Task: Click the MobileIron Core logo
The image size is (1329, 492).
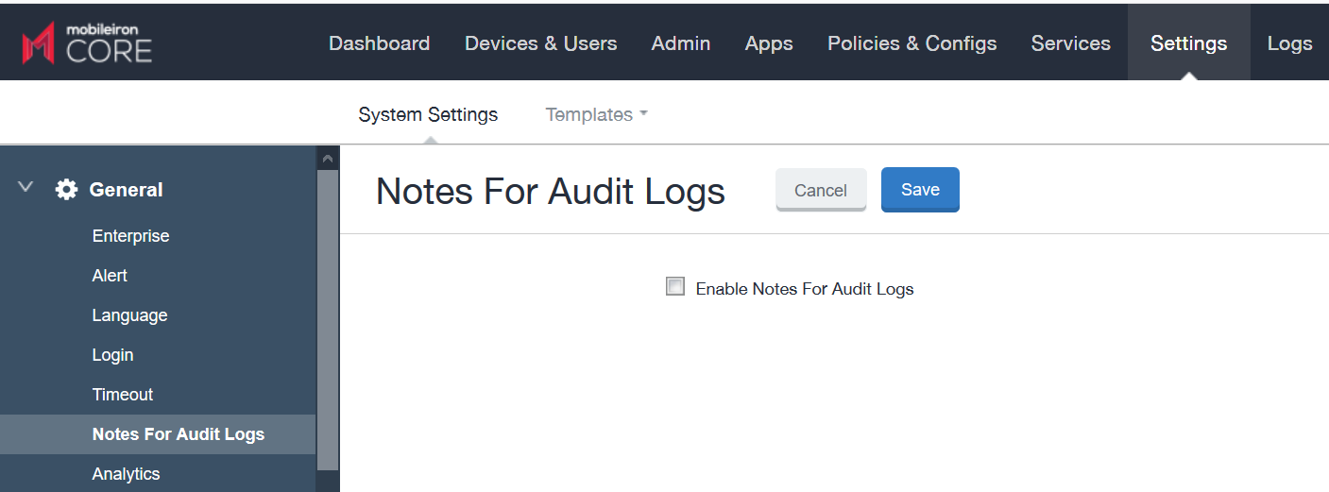Action: 87,43
